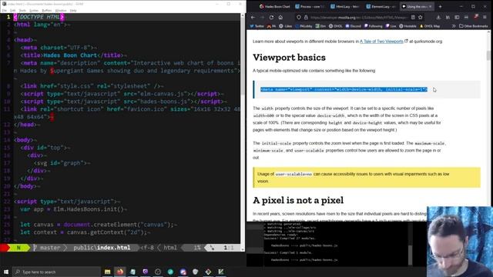Open the Firefox hamburger menu
493x277 pixels.
point(485,17)
